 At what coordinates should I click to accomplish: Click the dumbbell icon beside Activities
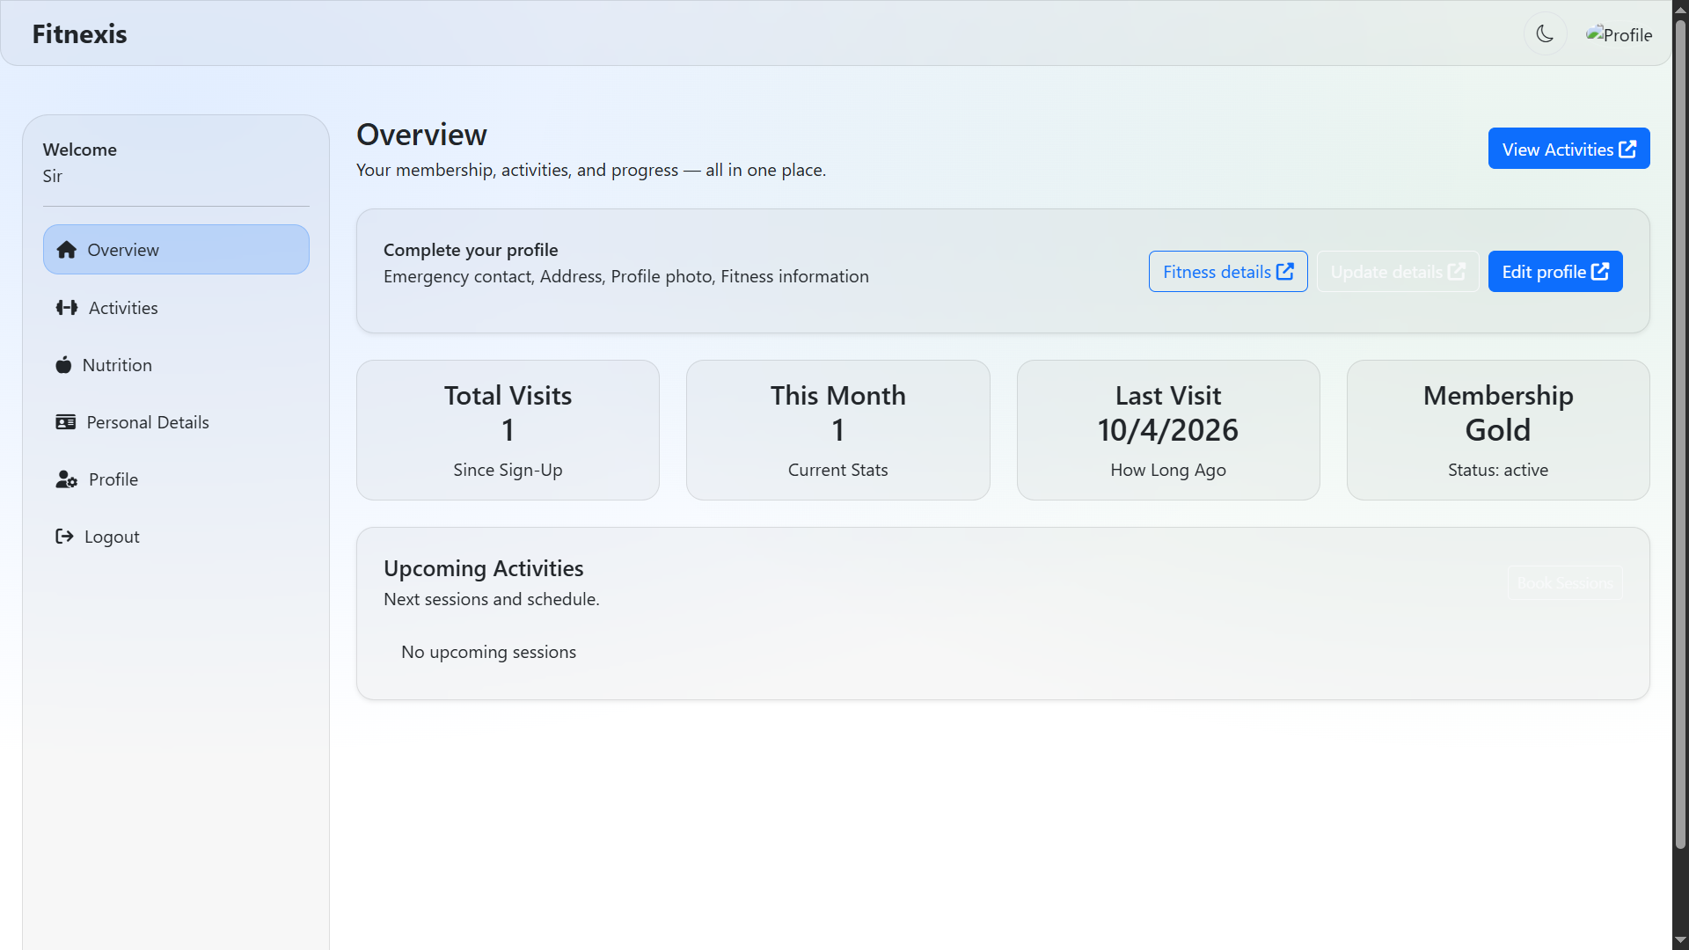(x=67, y=308)
